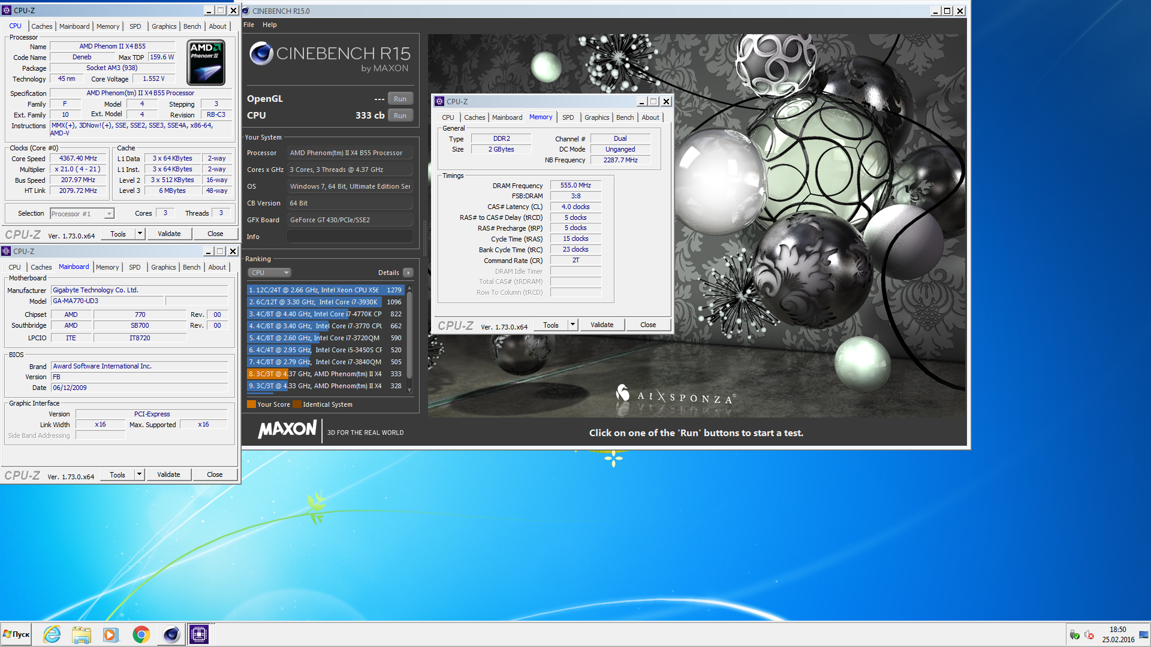1151x647 pixels.
Task: Click the Details arrow icon in the Ranking panel
Action: coord(408,273)
